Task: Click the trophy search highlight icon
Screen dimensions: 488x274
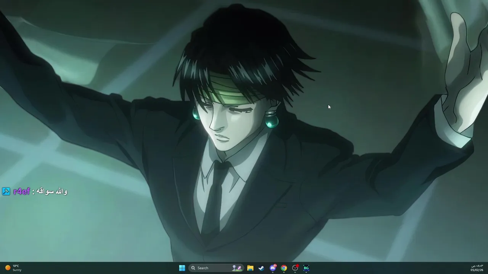Action: click(x=237, y=268)
